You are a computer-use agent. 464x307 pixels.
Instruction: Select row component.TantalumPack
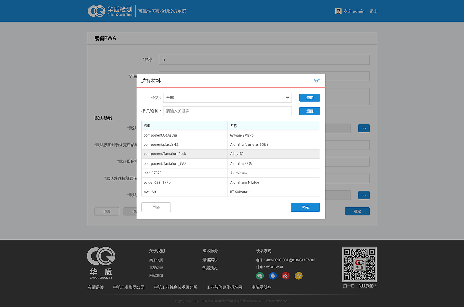click(x=231, y=154)
